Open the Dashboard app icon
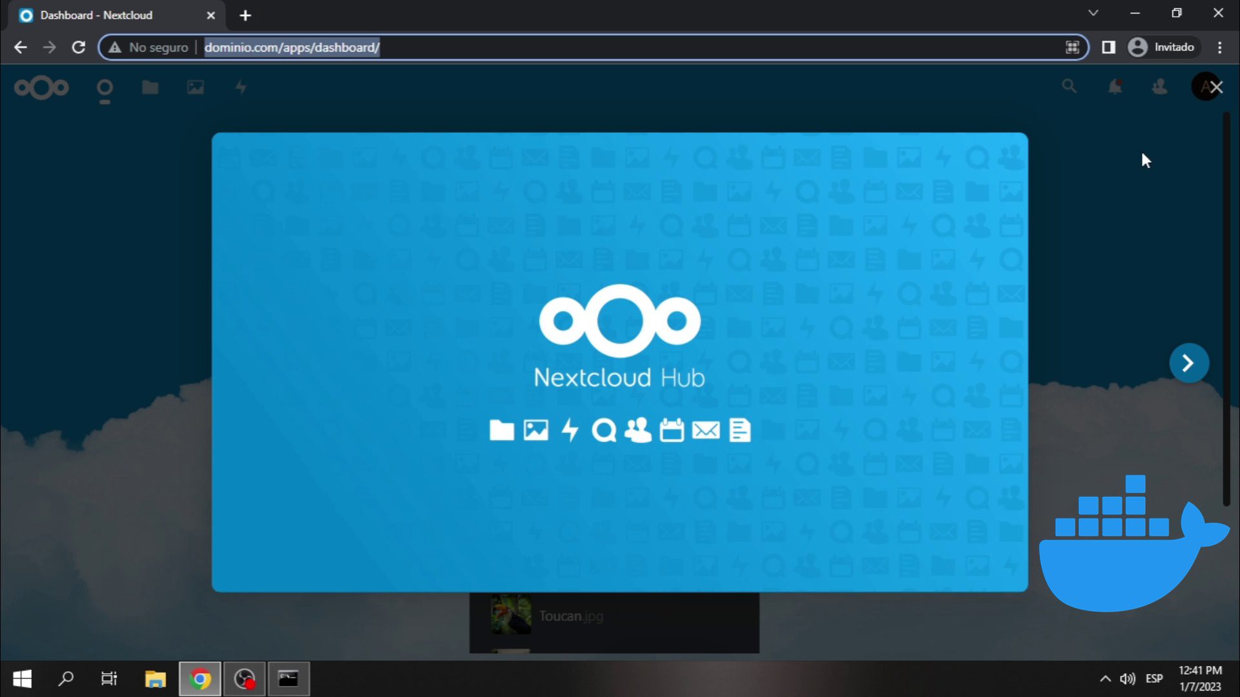1240x697 pixels. coord(105,89)
